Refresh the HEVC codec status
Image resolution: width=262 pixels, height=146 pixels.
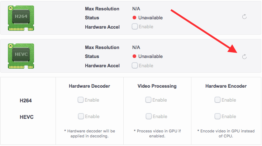pos(244,57)
